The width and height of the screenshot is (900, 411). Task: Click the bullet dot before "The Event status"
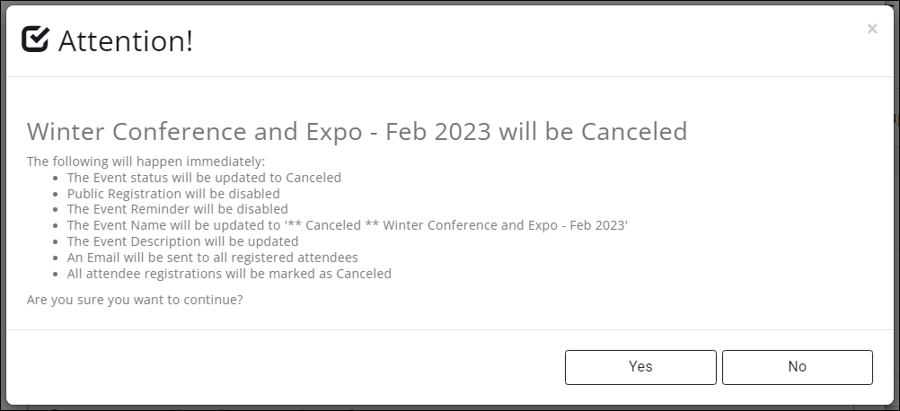[x=57, y=178]
